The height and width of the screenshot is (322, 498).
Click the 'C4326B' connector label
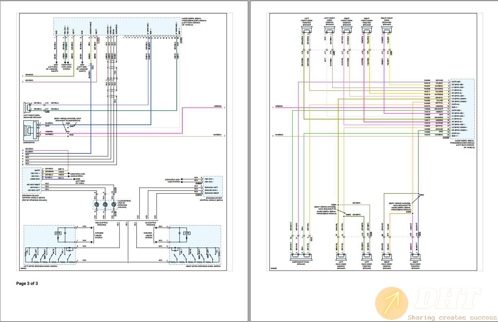click(x=446, y=138)
